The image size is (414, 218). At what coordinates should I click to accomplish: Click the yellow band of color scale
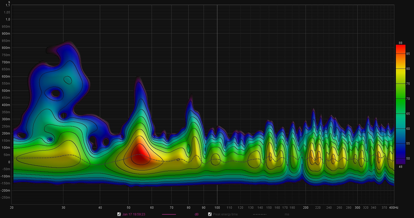400,75
